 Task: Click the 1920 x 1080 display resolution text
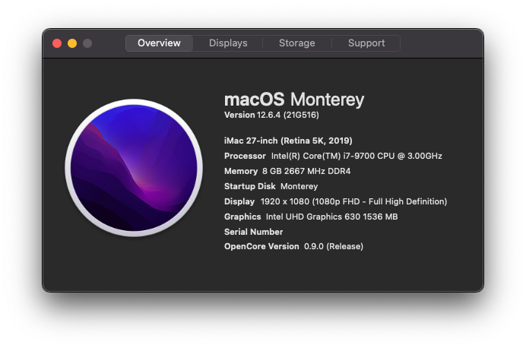click(284, 201)
